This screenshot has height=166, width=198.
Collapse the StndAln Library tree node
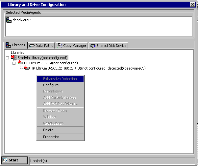tap(8, 58)
